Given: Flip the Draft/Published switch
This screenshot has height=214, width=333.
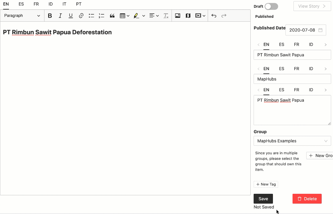Looking at the screenshot, I should point(271,6).
